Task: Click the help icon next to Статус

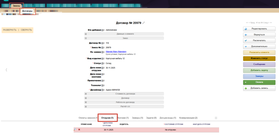Action: point(103,63)
